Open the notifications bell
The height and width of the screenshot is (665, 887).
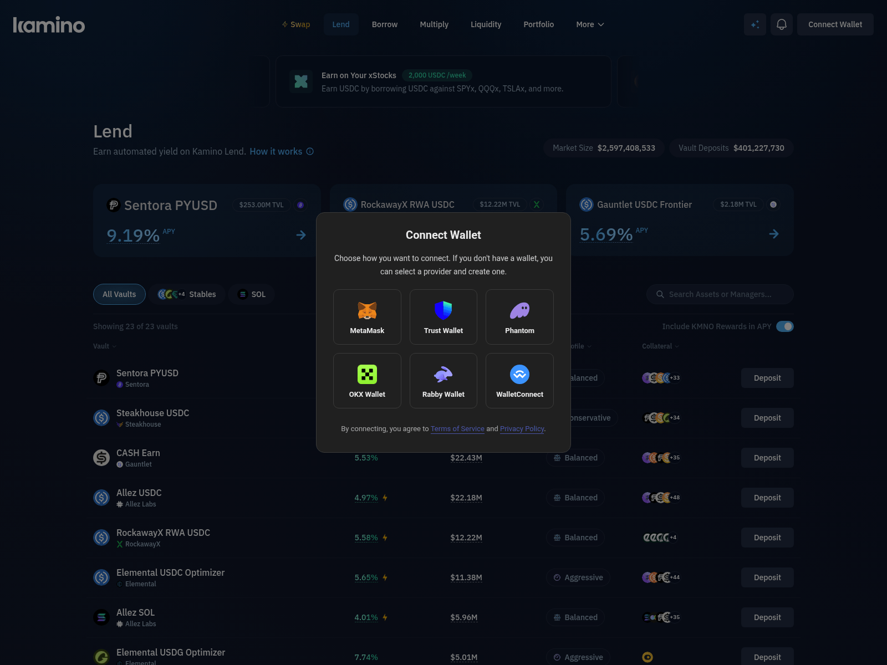pos(781,24)
